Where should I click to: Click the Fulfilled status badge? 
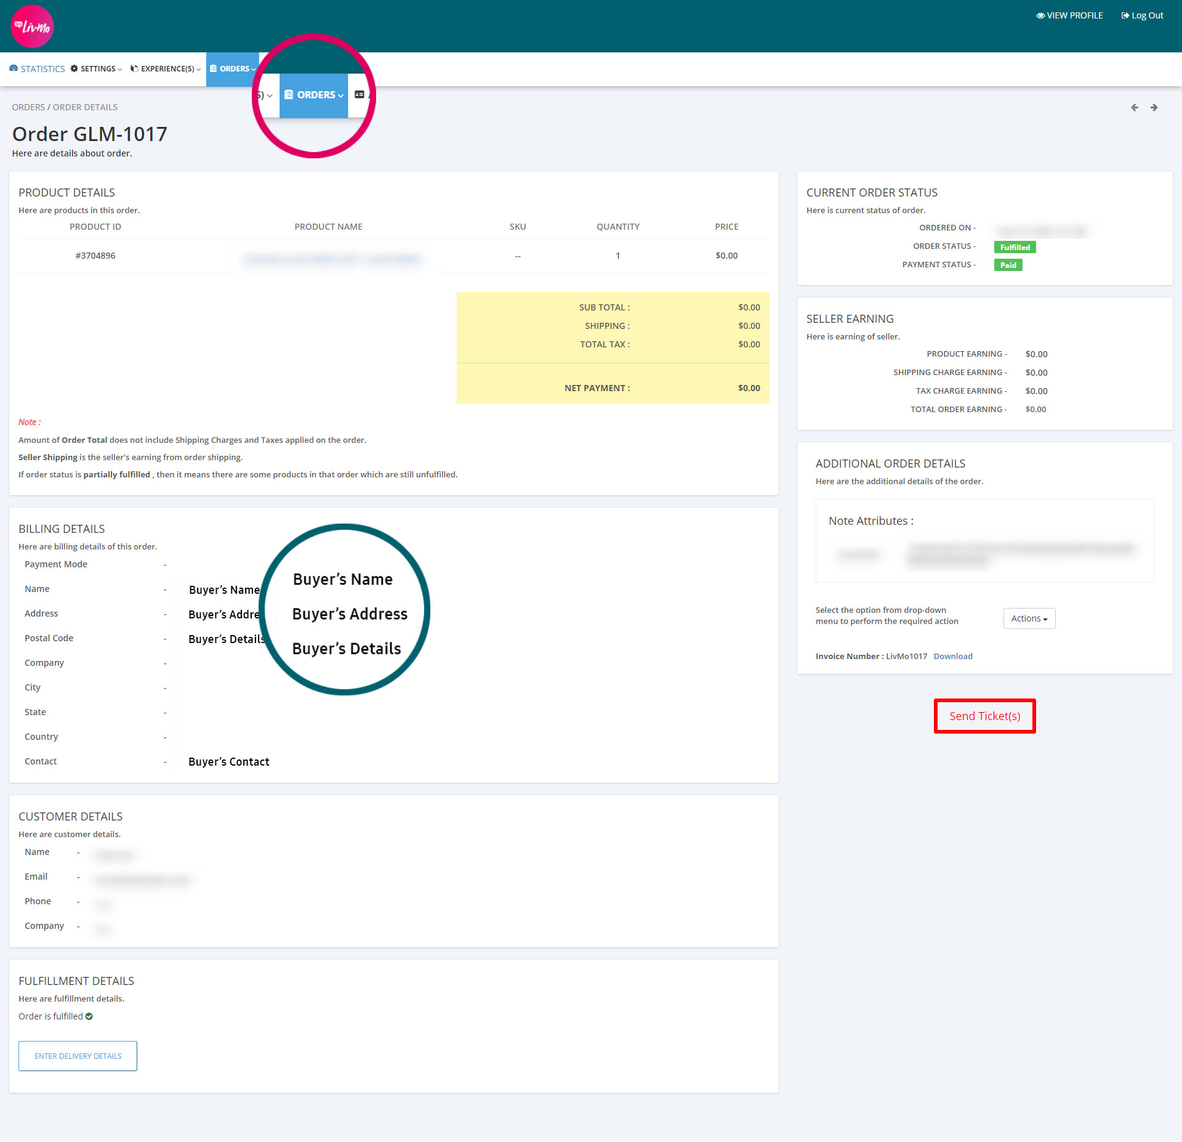(1015, 247)
